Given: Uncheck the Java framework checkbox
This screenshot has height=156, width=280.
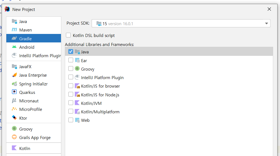Looking at the screenshot, I should click(71, 51).
